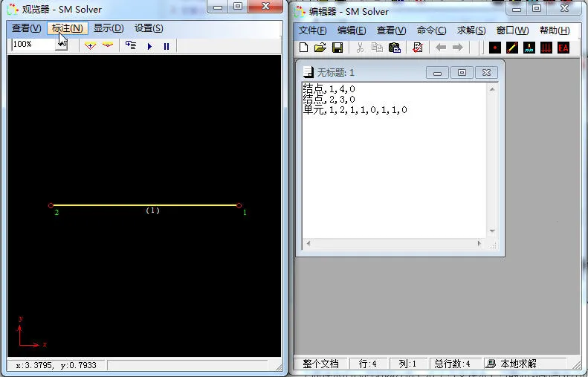Save the document with floppy disk icon
Viewport: 588px width, 377px height.
click(x=337, y=48)
